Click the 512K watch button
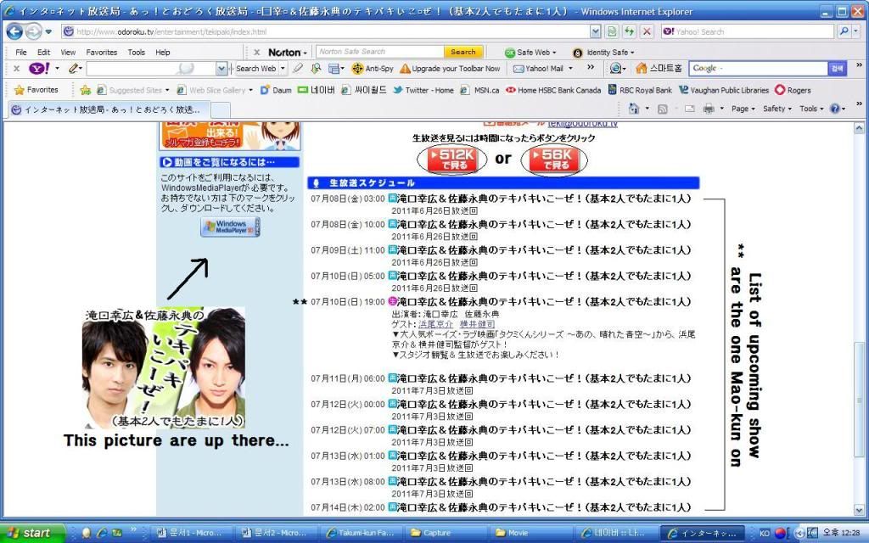The height and width of the screenshot is (543, 869). pyautogui.click(x=451, y=160)
